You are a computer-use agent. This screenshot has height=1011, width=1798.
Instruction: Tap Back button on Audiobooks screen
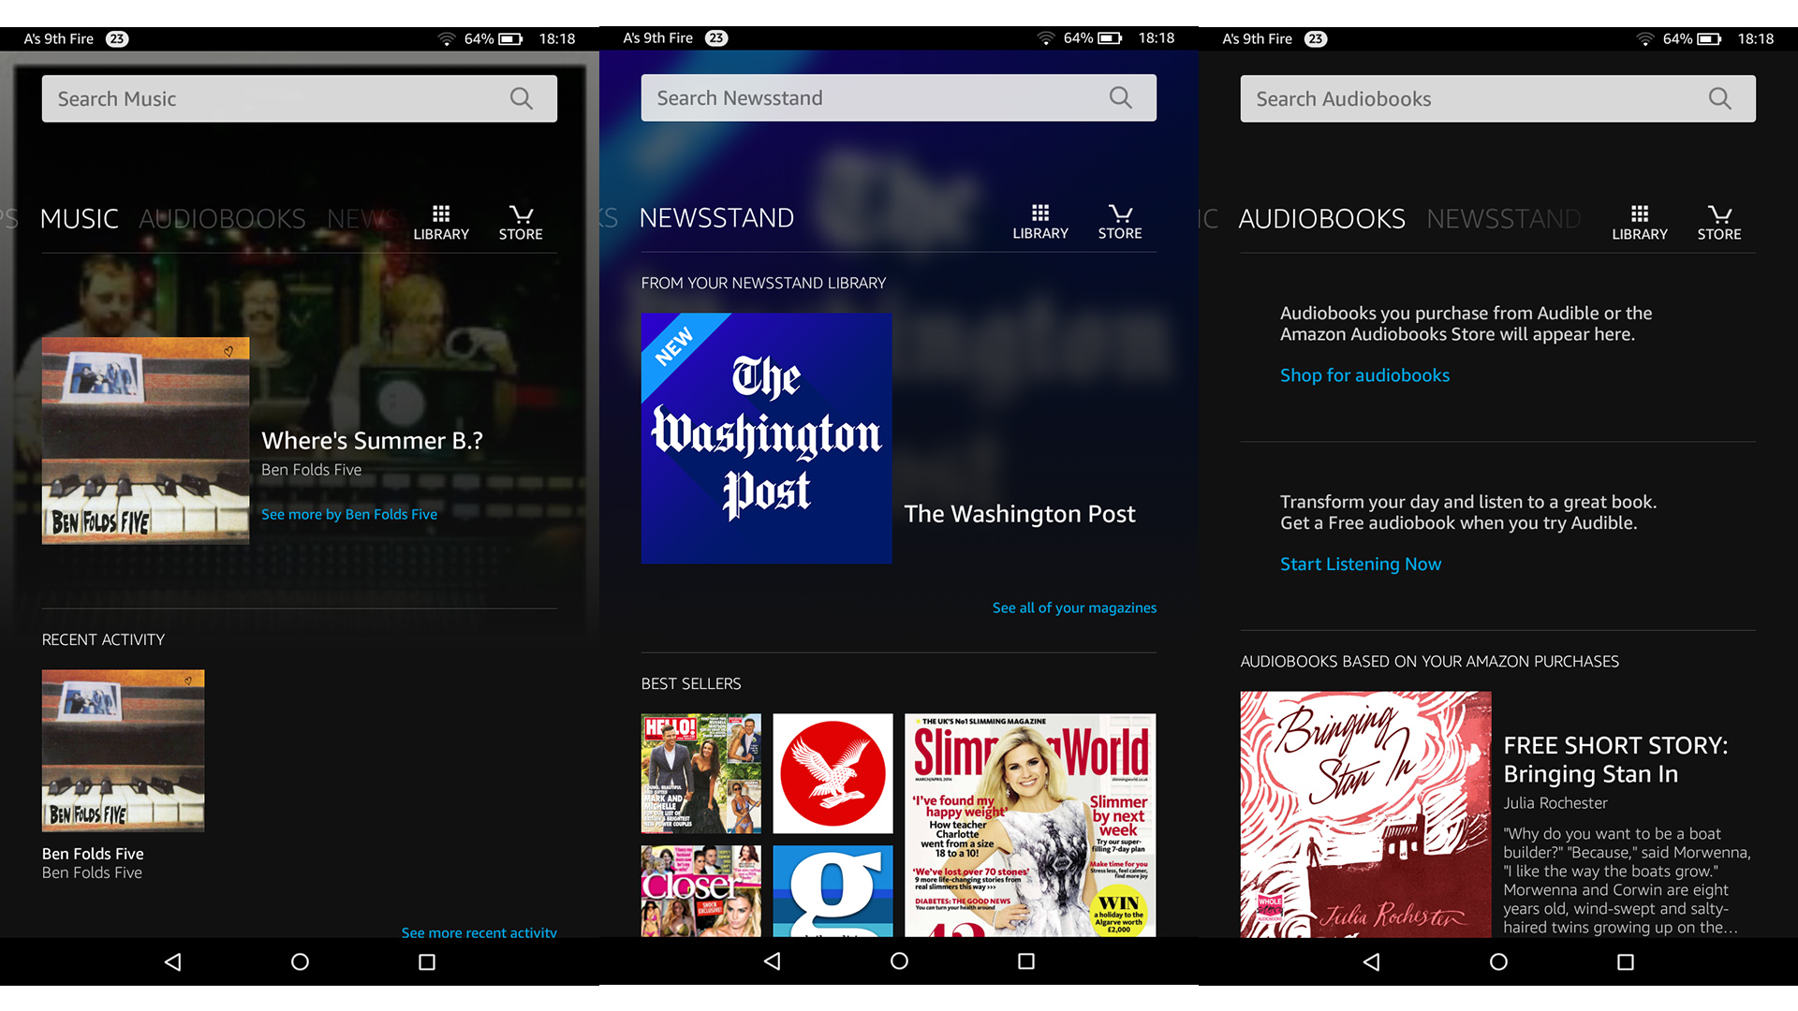click(x=1371, y=961)
